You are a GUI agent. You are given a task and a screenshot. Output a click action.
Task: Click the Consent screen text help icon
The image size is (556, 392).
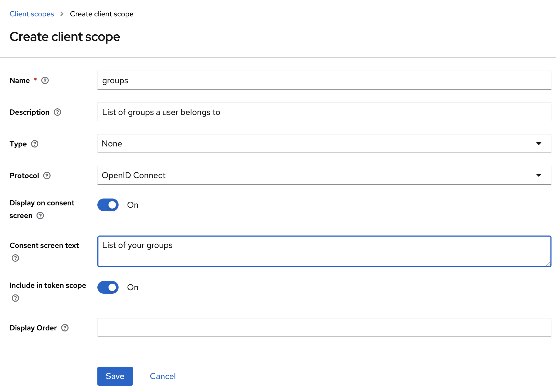(15, 257)
